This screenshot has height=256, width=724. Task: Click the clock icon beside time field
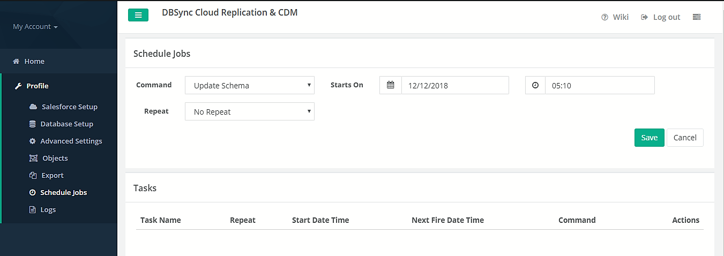(535, 85)
